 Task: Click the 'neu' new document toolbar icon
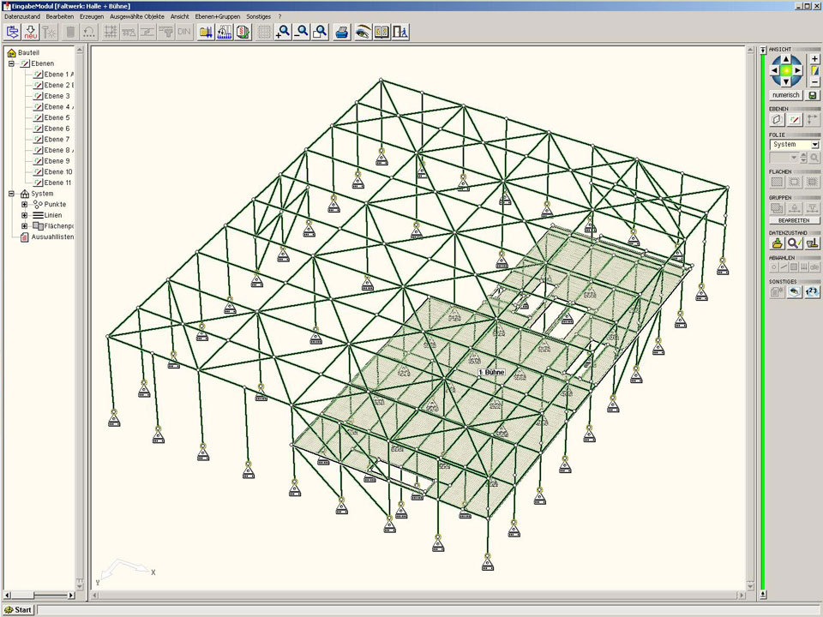click(x=31, y=33)
